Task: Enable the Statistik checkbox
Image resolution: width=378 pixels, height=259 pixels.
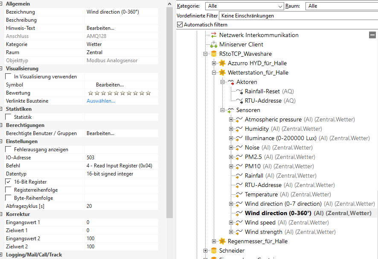Action: point(9,117)
